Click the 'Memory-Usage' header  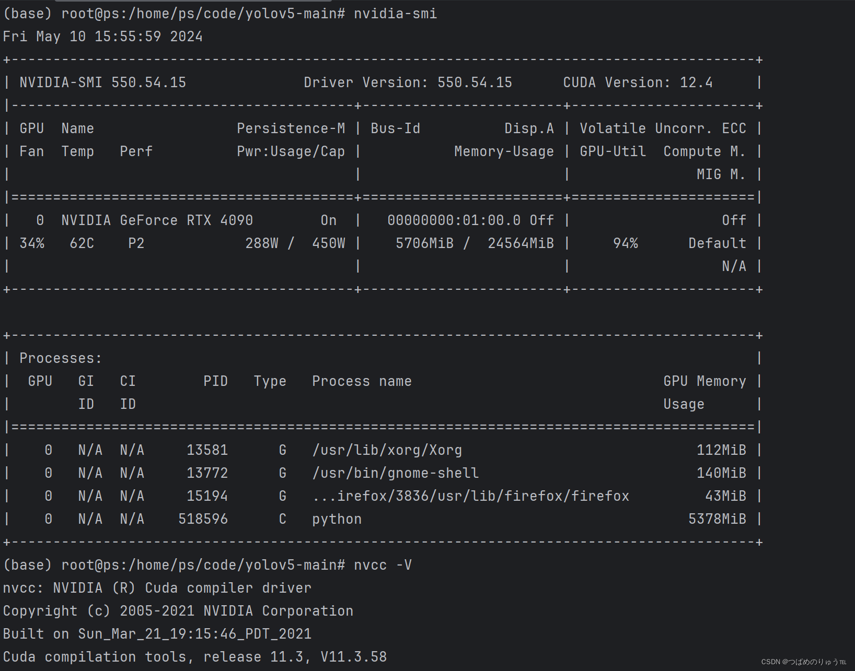(x=504, y=151)
